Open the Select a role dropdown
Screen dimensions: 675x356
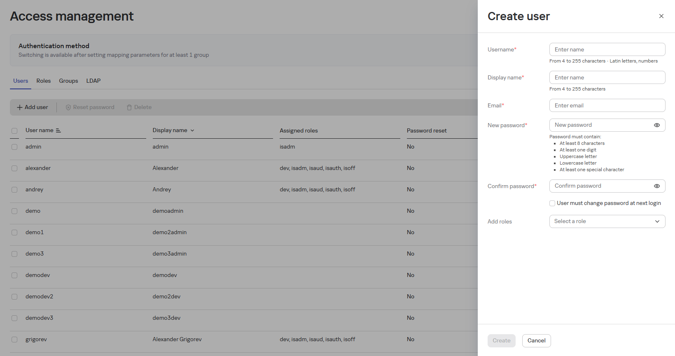607,221
